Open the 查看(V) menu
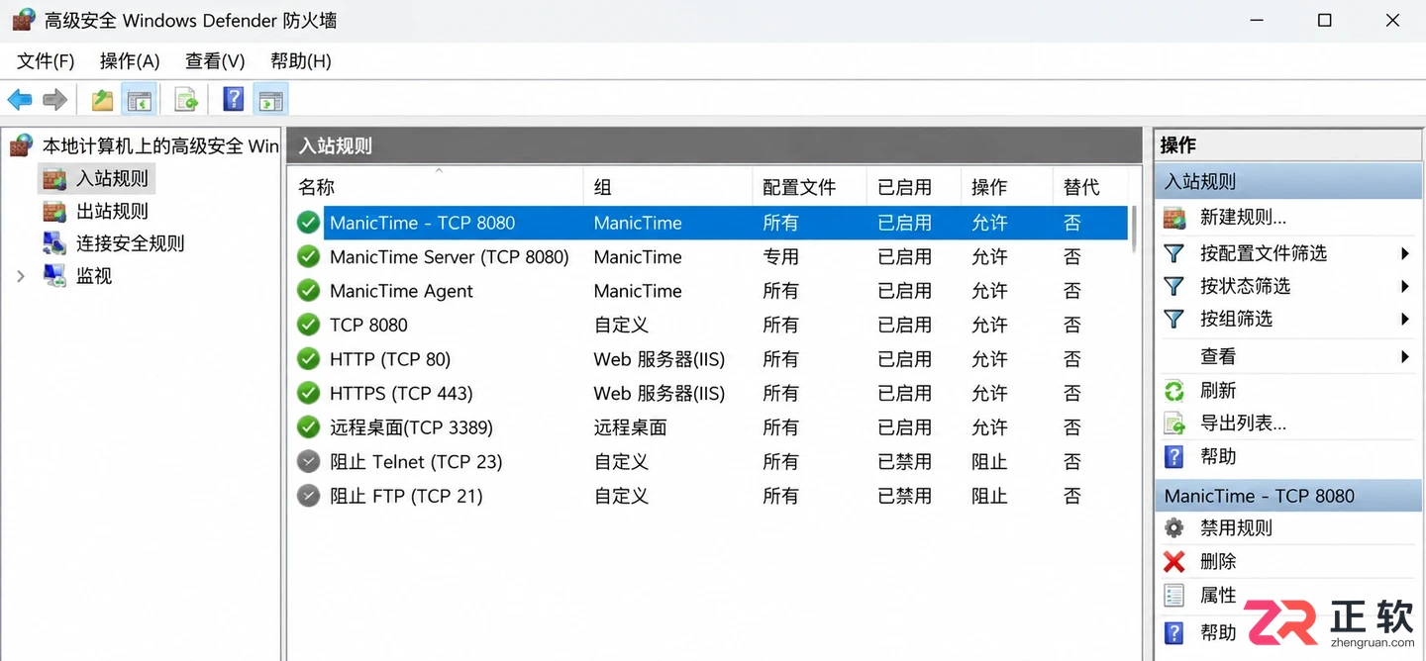This screenshot has width=1426, height=661. (215, 61)
